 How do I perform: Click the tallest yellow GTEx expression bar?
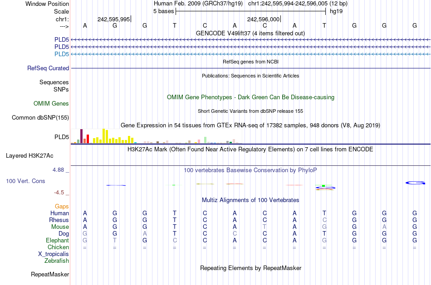point(103,136)
